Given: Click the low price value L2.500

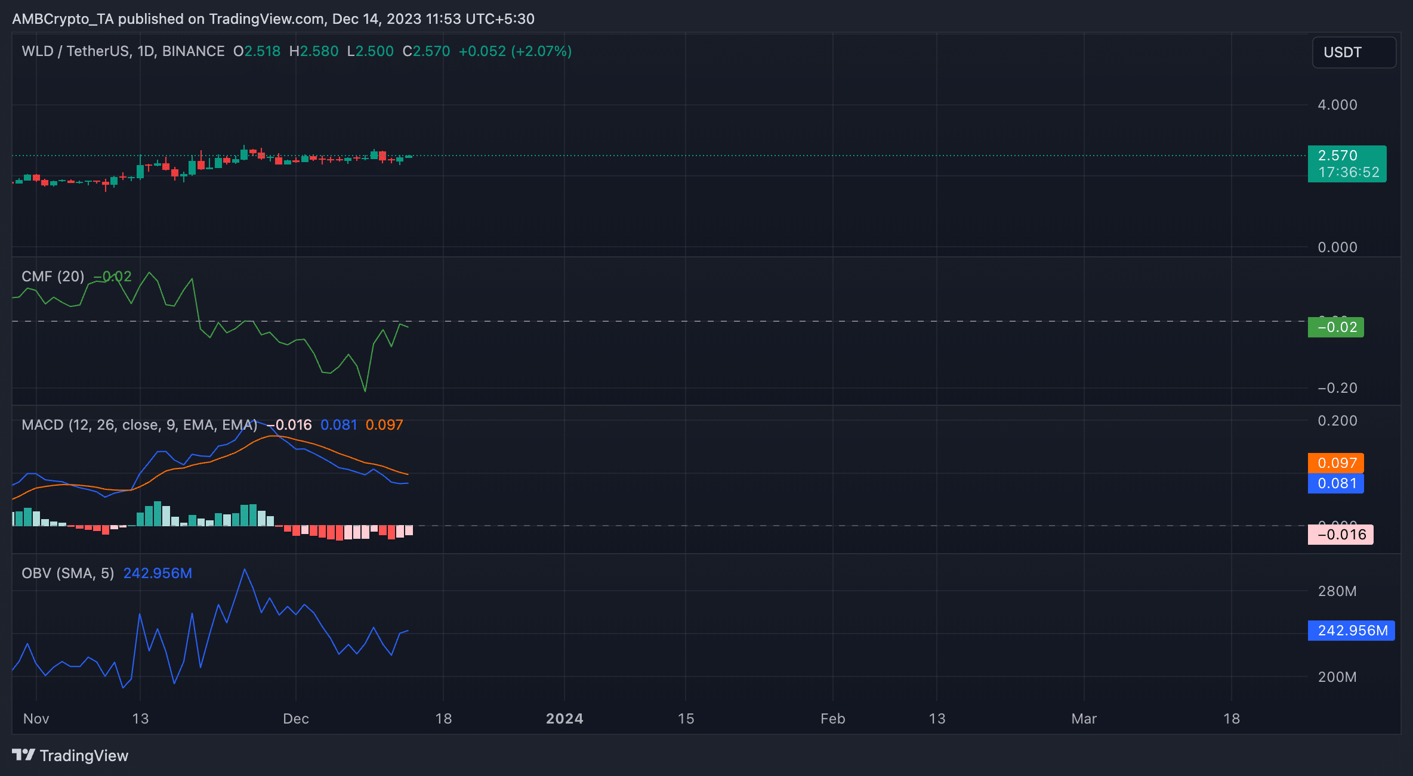Looking at the screenshot, I should [x=370, y=51].
